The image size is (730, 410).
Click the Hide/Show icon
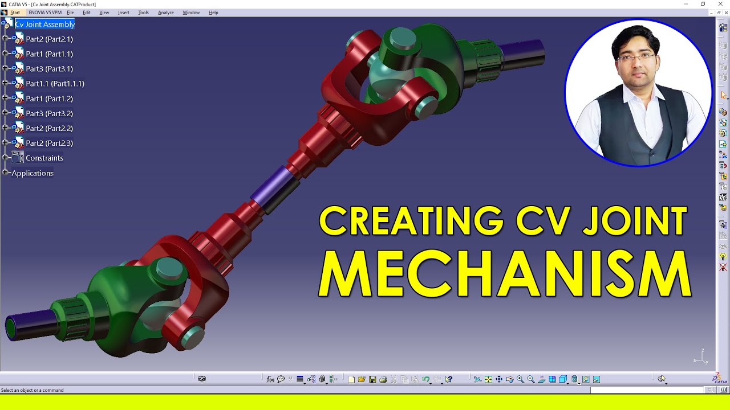pos(586,379)
